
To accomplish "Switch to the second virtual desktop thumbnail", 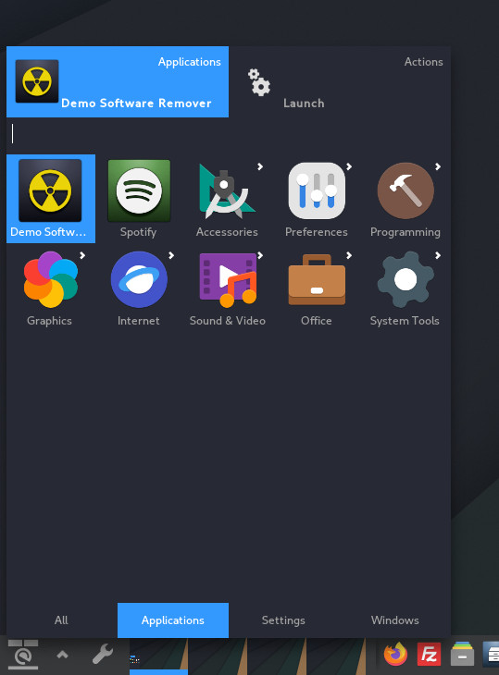I will click(x=218, y=657).
